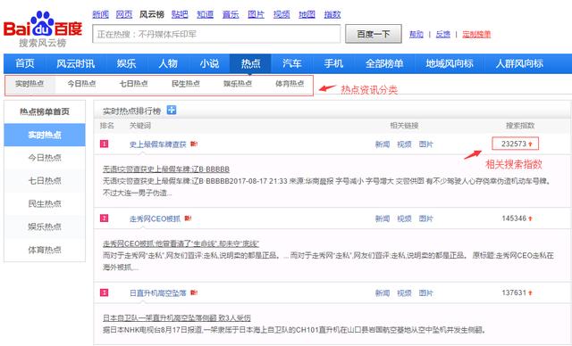Select 娱乐热点 in the left sidebar
Viewport: 572px width, 346px height.
pyautogui.click(x=45, y=227)
